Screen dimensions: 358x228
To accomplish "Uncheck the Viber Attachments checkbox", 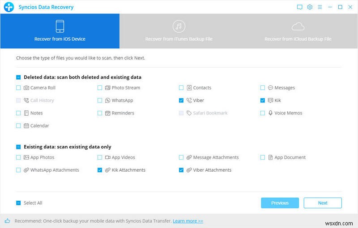I will click(x=181, y=170).
